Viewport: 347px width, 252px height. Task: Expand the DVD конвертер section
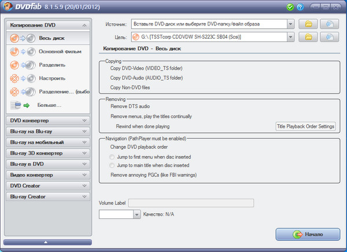tap(85, 120)
